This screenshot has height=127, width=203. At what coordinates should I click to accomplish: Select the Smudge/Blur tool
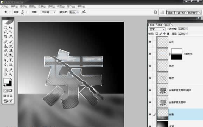pos(5,55)
